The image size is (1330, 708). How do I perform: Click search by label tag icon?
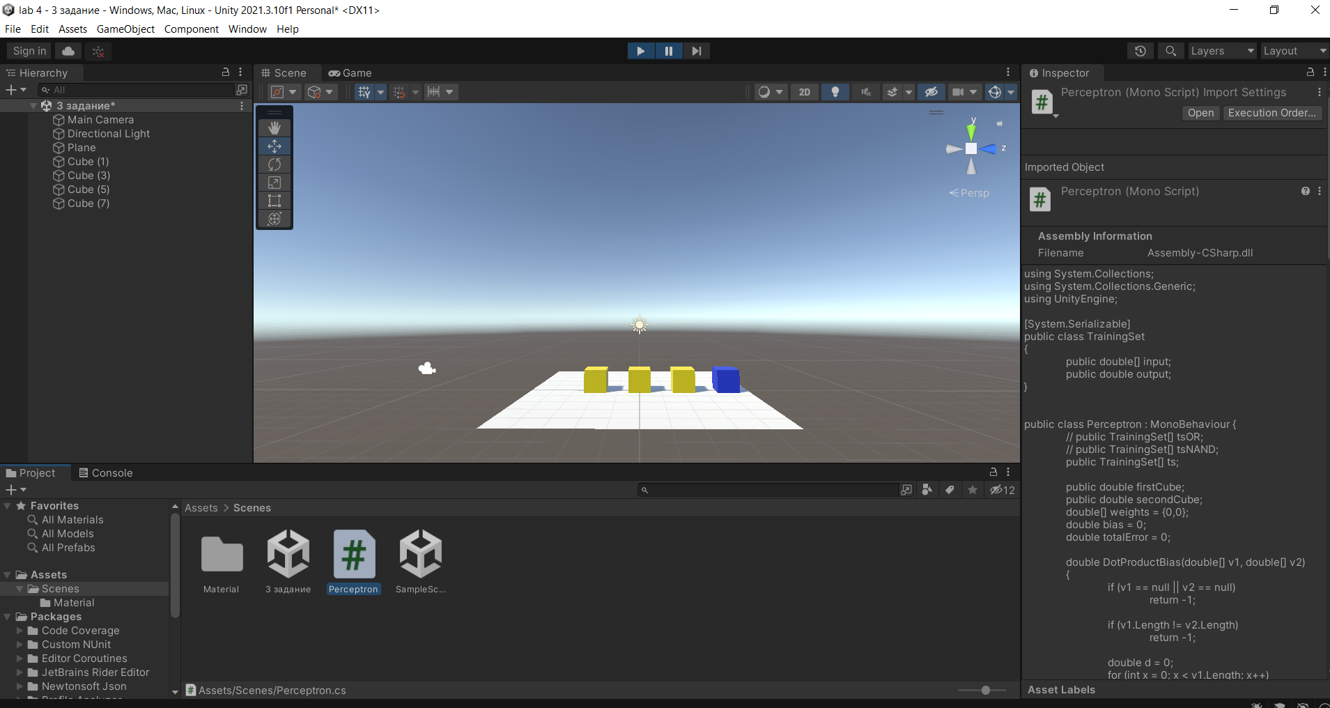(950, 490)
